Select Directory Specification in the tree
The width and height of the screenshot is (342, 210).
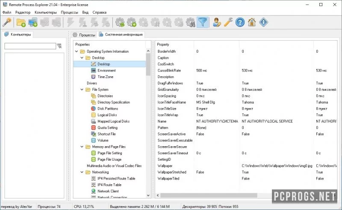click(114, 102)
